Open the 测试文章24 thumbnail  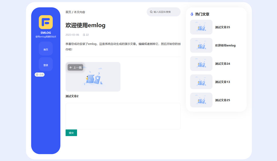pos(201,63)
